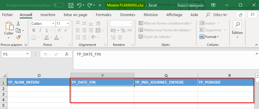Screen dimensions: 259x109
Task: Open the Format cells button menu
Action: (x=209, y=37)
